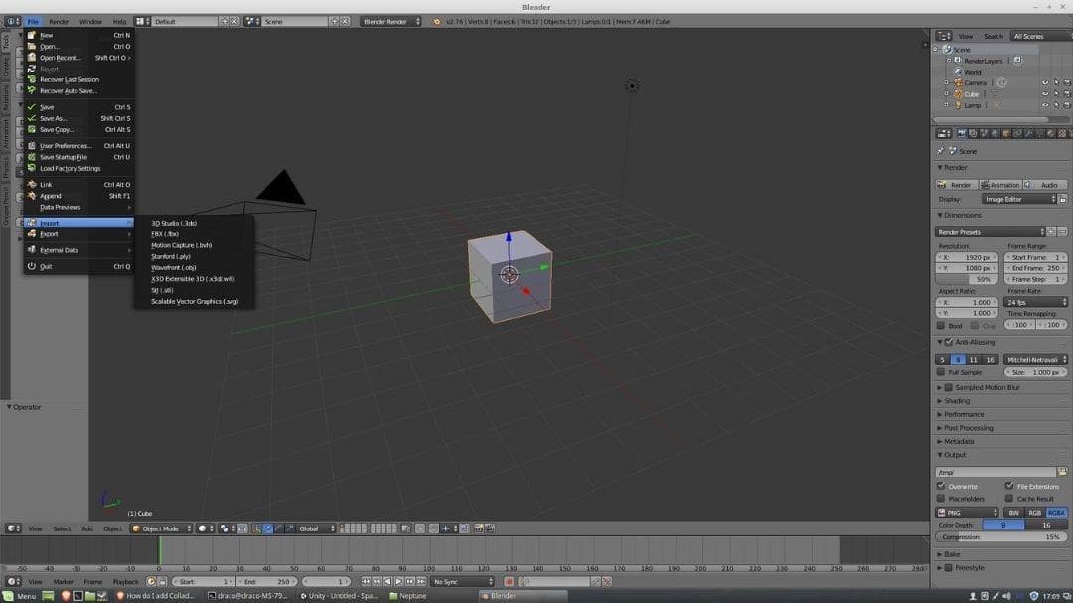Select Stanford (.ply) import option

pos(171,256)
